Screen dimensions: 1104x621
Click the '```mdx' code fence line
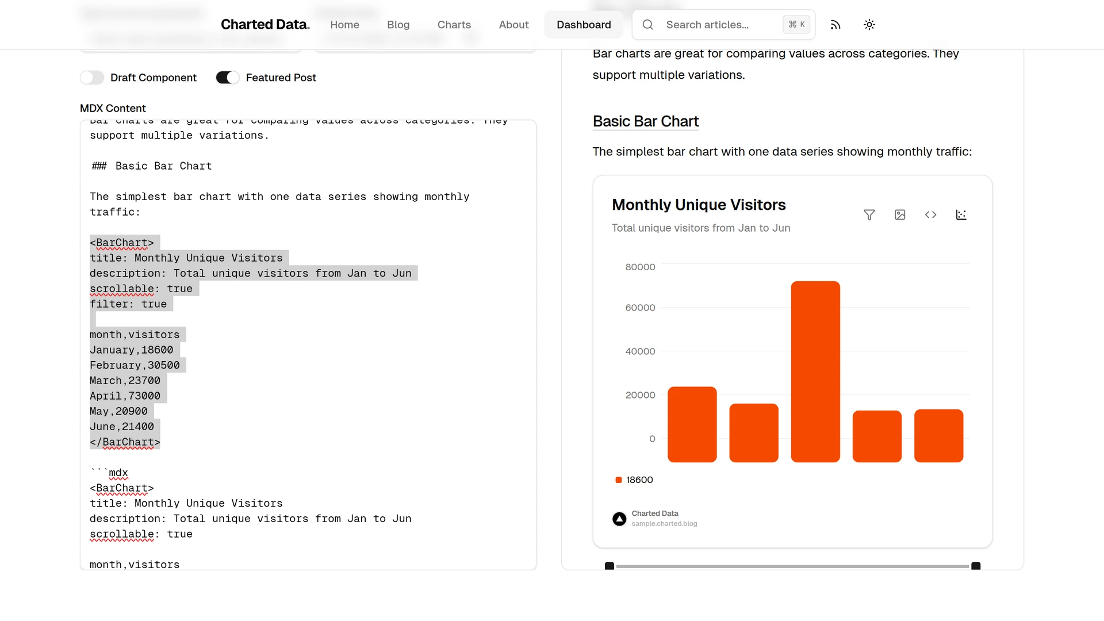[x=109, y=473]
